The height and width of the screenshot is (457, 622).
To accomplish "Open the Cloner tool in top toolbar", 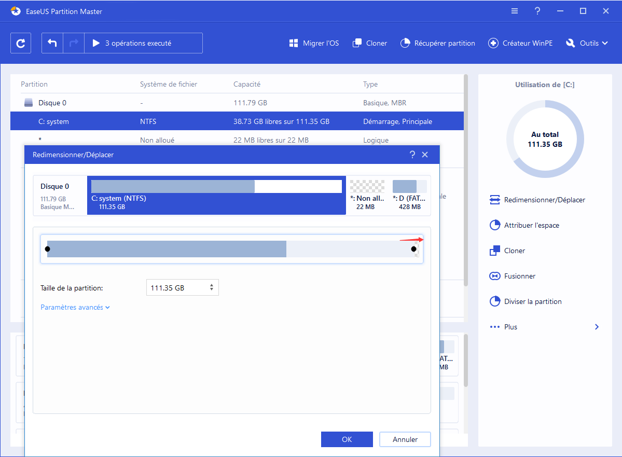I will pos(370,43).
